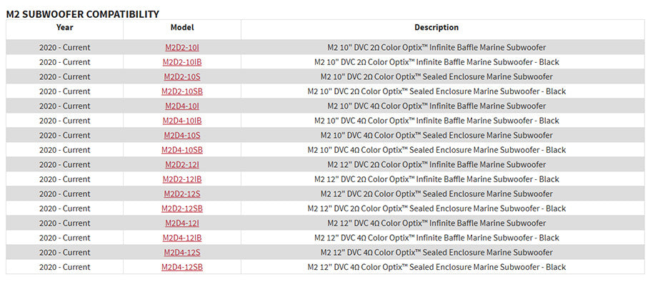
Task: Select the M2D4-10IB model link
Action: coord(181,121)
